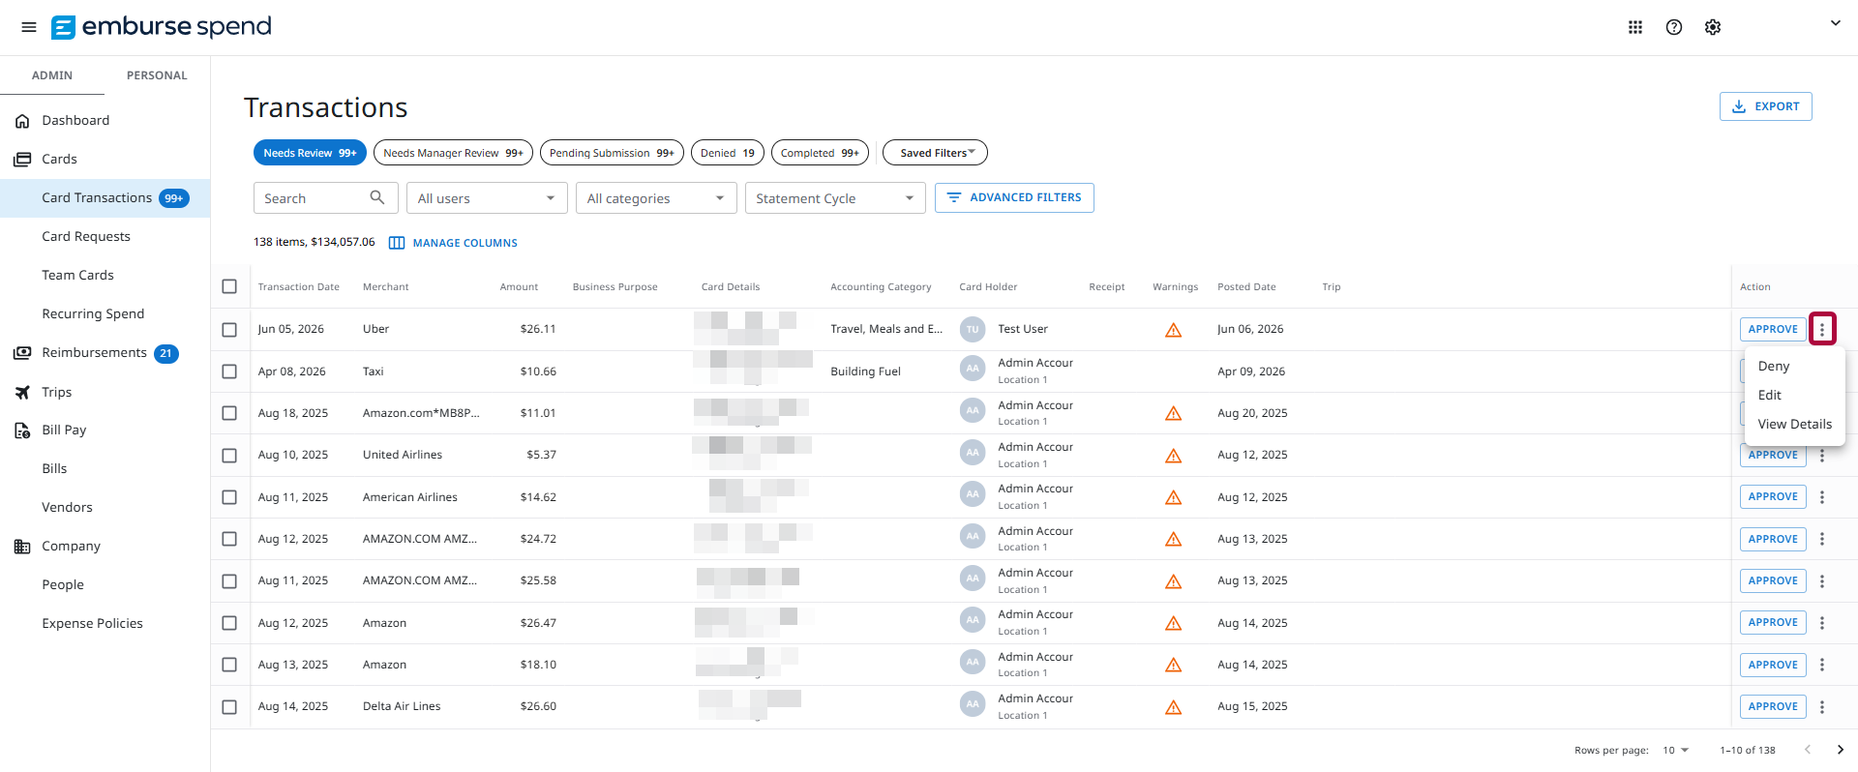Screen dimensions: 1858x772
Task: Check the $24.72 AMAZON.COM row checkbox
Action: (x=229, y=539)
